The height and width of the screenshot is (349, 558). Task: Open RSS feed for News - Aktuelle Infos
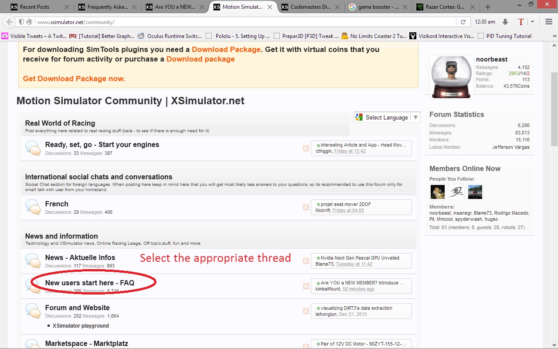(x=306, y=261)
